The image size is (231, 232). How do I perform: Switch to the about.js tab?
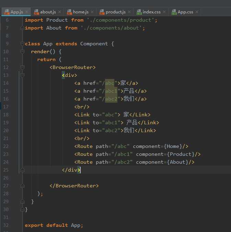click(x=48, y=12)
